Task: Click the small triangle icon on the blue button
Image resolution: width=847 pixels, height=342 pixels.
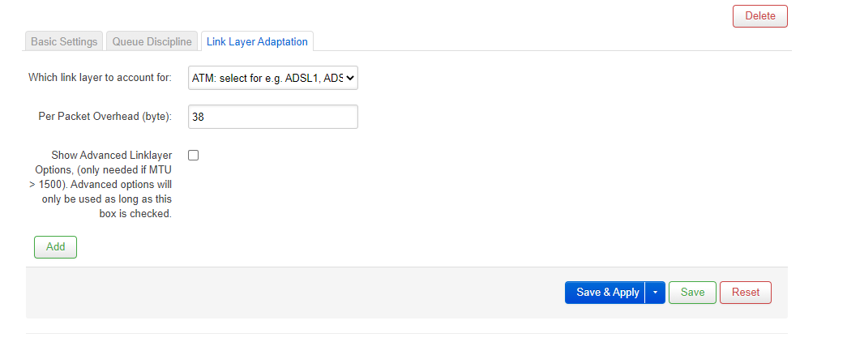Action: click(655, 293)
